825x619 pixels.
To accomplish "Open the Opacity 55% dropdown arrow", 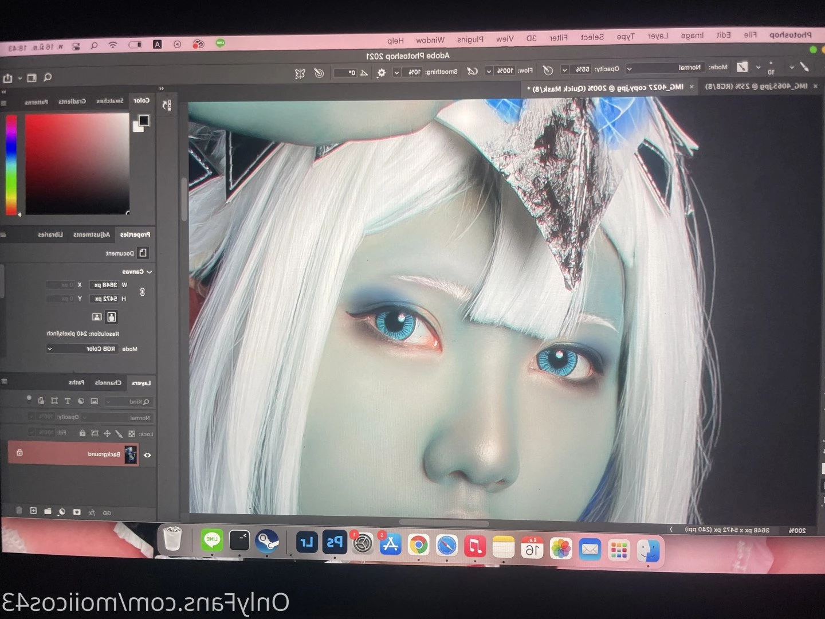I will (564, 70).
